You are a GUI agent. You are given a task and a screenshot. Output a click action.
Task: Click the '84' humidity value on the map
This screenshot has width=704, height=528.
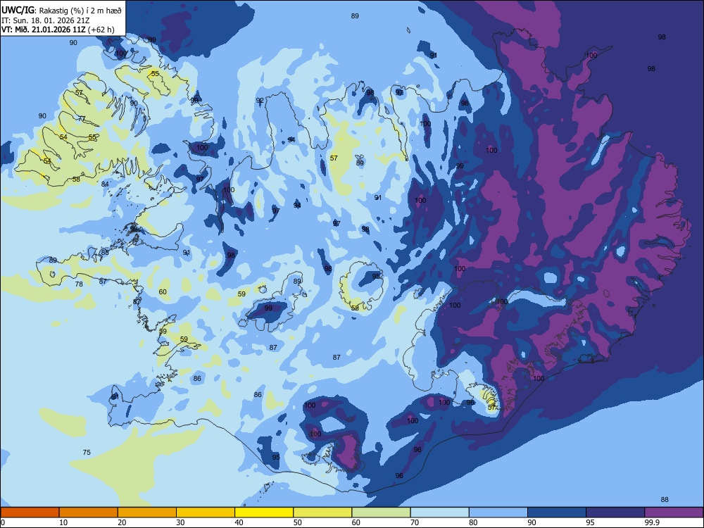tap(105, 184)
